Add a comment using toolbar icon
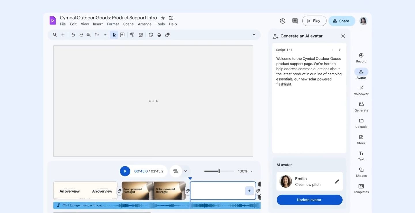This screenshot has width=415, height=213. (122, 35)
